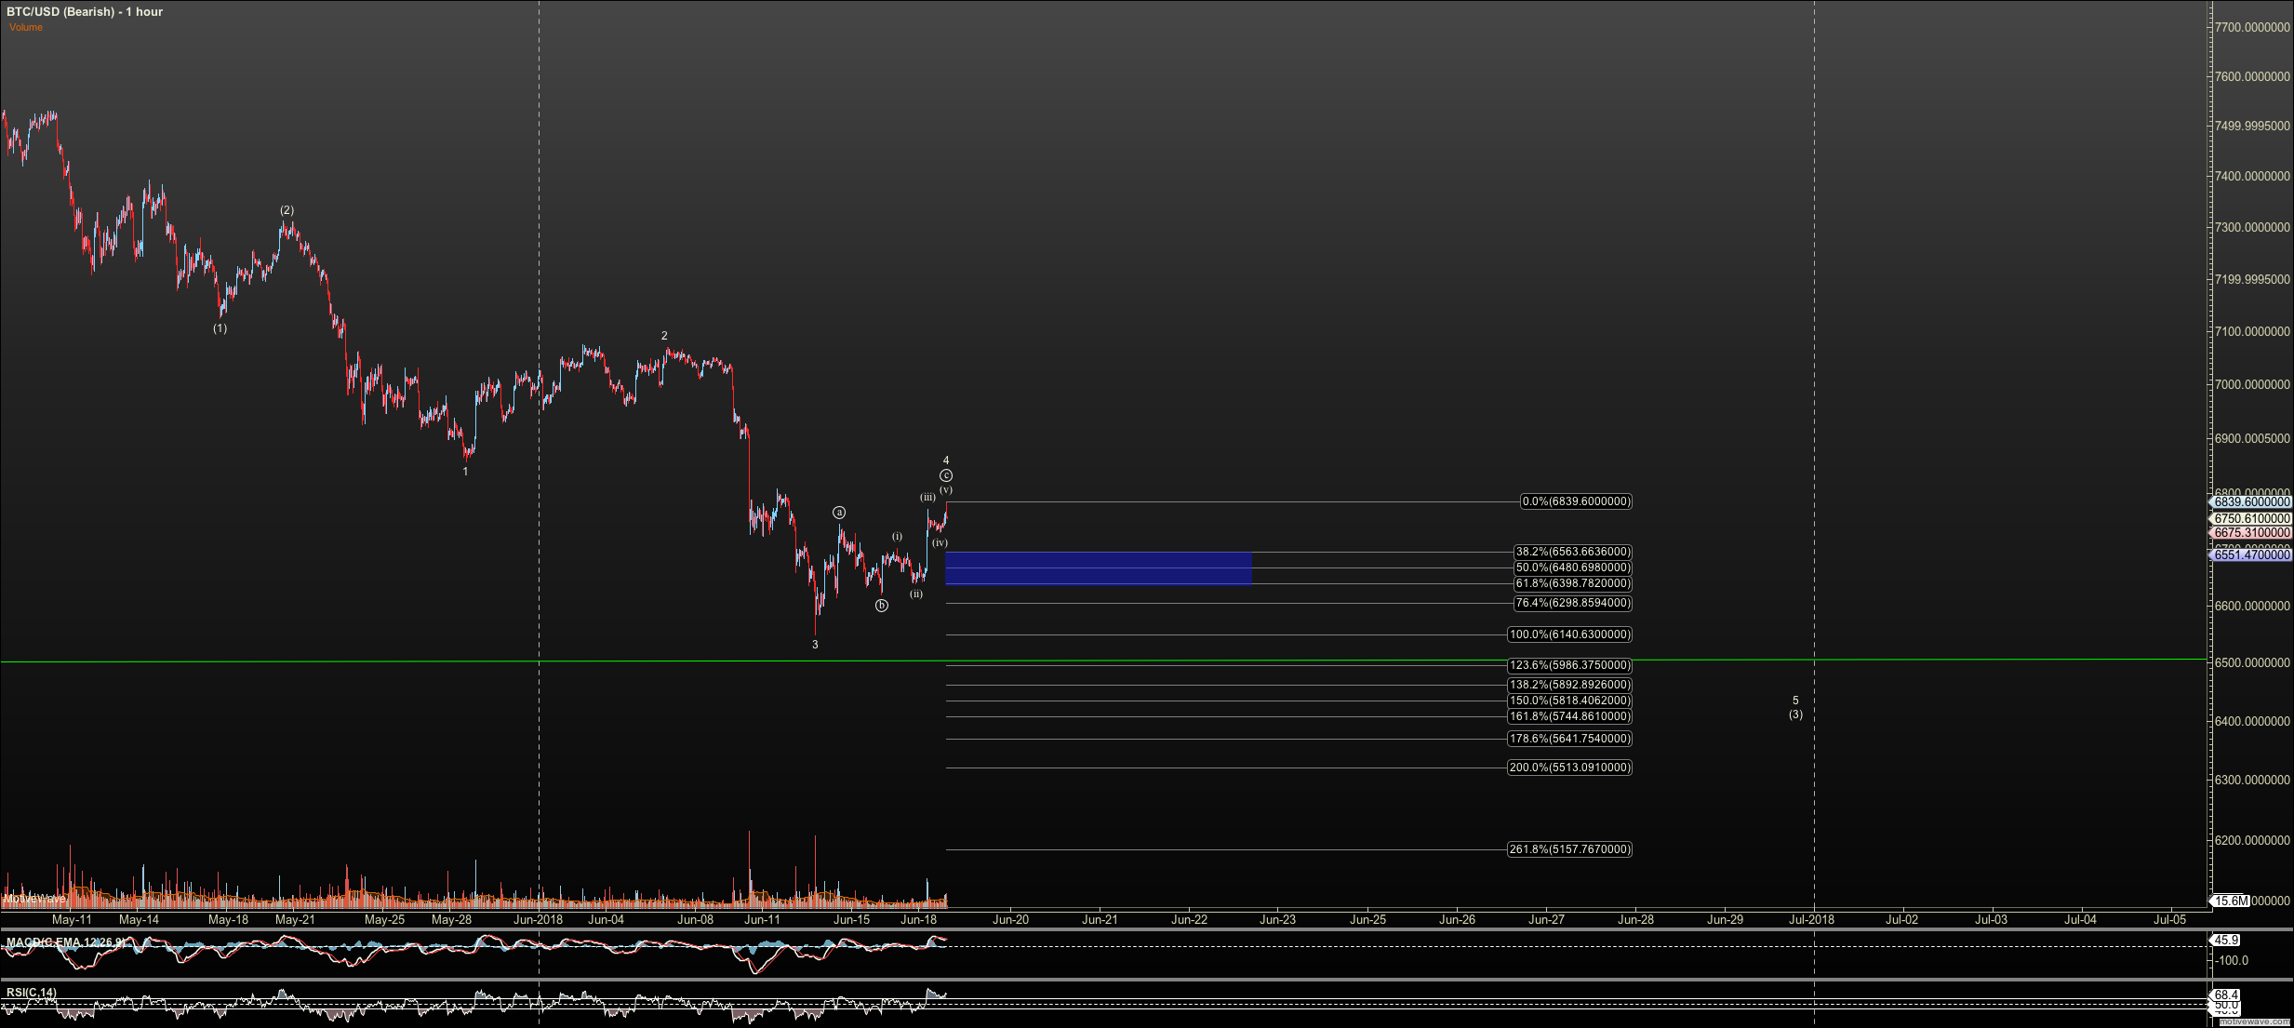2294x1028 pixels.
Task: Select the orange Volume study label
Action: pyautogui.click(x=26, y=27)
